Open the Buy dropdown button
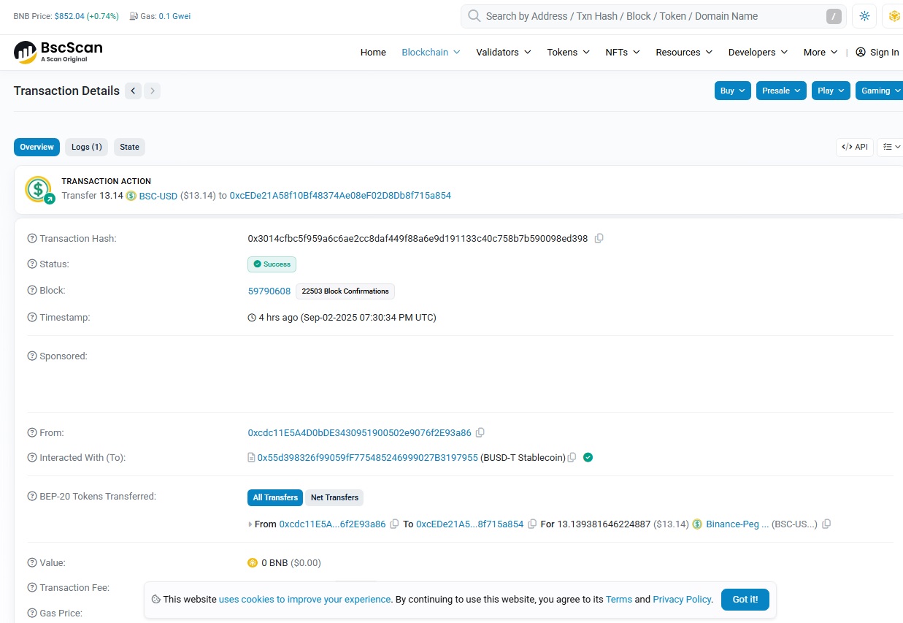Image resolution: width=903 pixels, height=623 pixels. click(x=732, y=91)
